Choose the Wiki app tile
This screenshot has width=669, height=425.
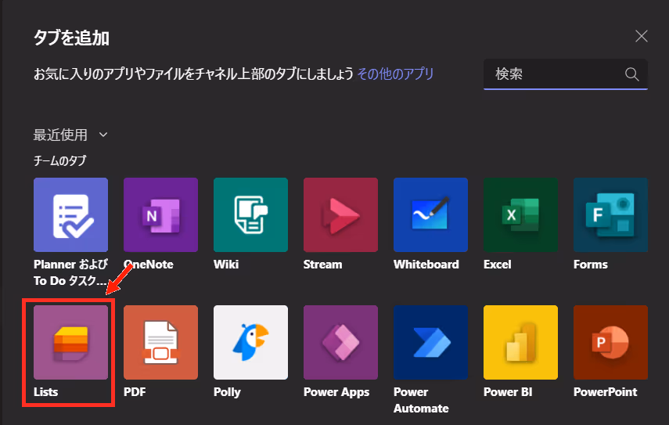click(251, 214)
